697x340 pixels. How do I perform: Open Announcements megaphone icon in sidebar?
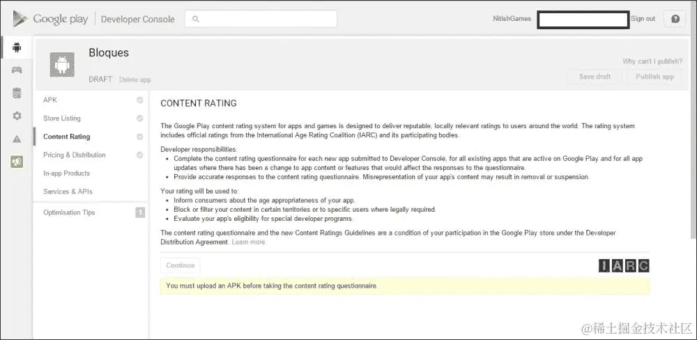coord(17,162)
